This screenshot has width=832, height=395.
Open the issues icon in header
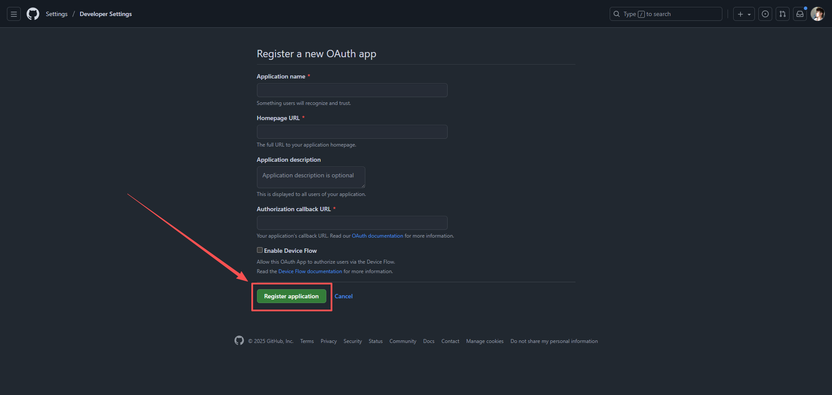(765, 14)
